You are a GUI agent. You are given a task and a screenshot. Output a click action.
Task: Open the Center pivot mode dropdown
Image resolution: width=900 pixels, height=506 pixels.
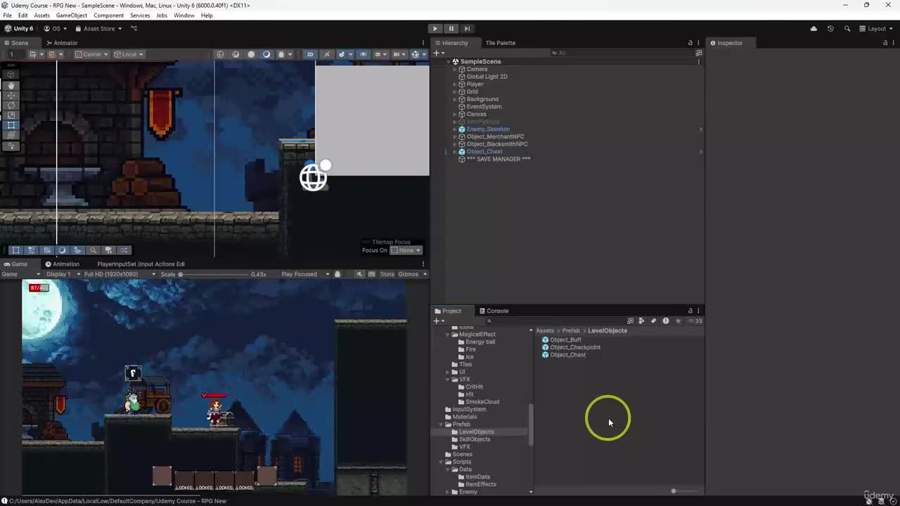91,54
